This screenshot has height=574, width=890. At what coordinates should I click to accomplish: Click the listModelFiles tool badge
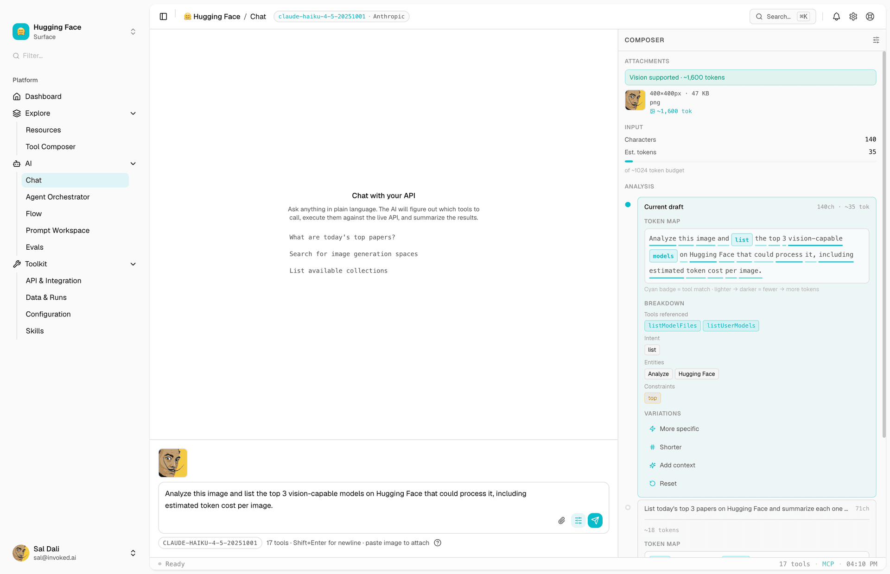pyautogui.click(x=672, y=326)
